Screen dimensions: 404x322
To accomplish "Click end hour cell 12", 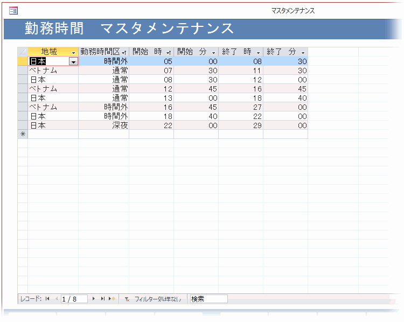I will point(241,80).
